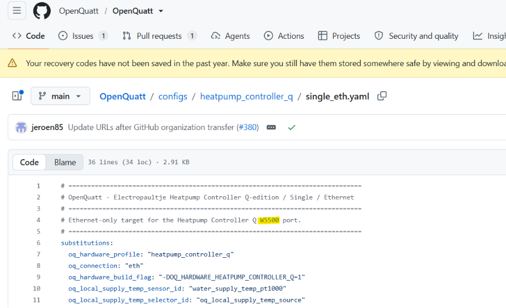Show commit checks status checkmark
The width and height of the screenshot is (506, 308).
pyautogui.click(x=292, y=128)
